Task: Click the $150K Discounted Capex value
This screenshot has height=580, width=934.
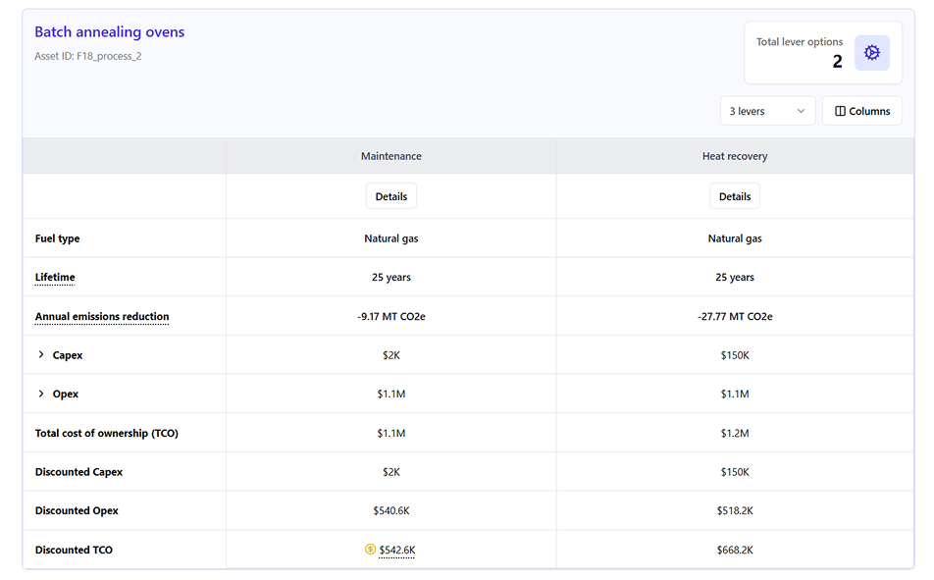Action: (x=735, y=472)
